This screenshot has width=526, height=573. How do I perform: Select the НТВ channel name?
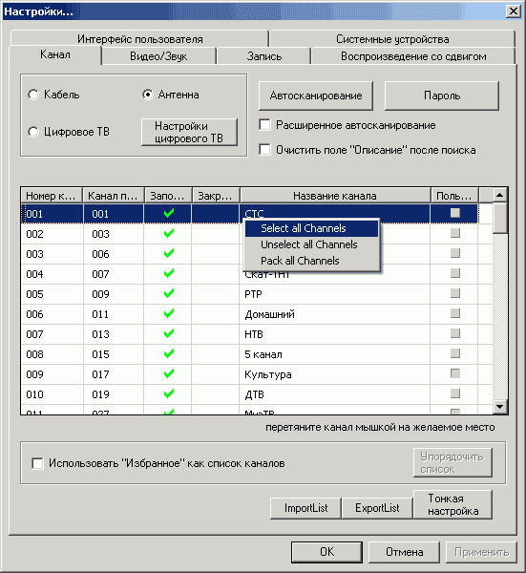point(254,334)
